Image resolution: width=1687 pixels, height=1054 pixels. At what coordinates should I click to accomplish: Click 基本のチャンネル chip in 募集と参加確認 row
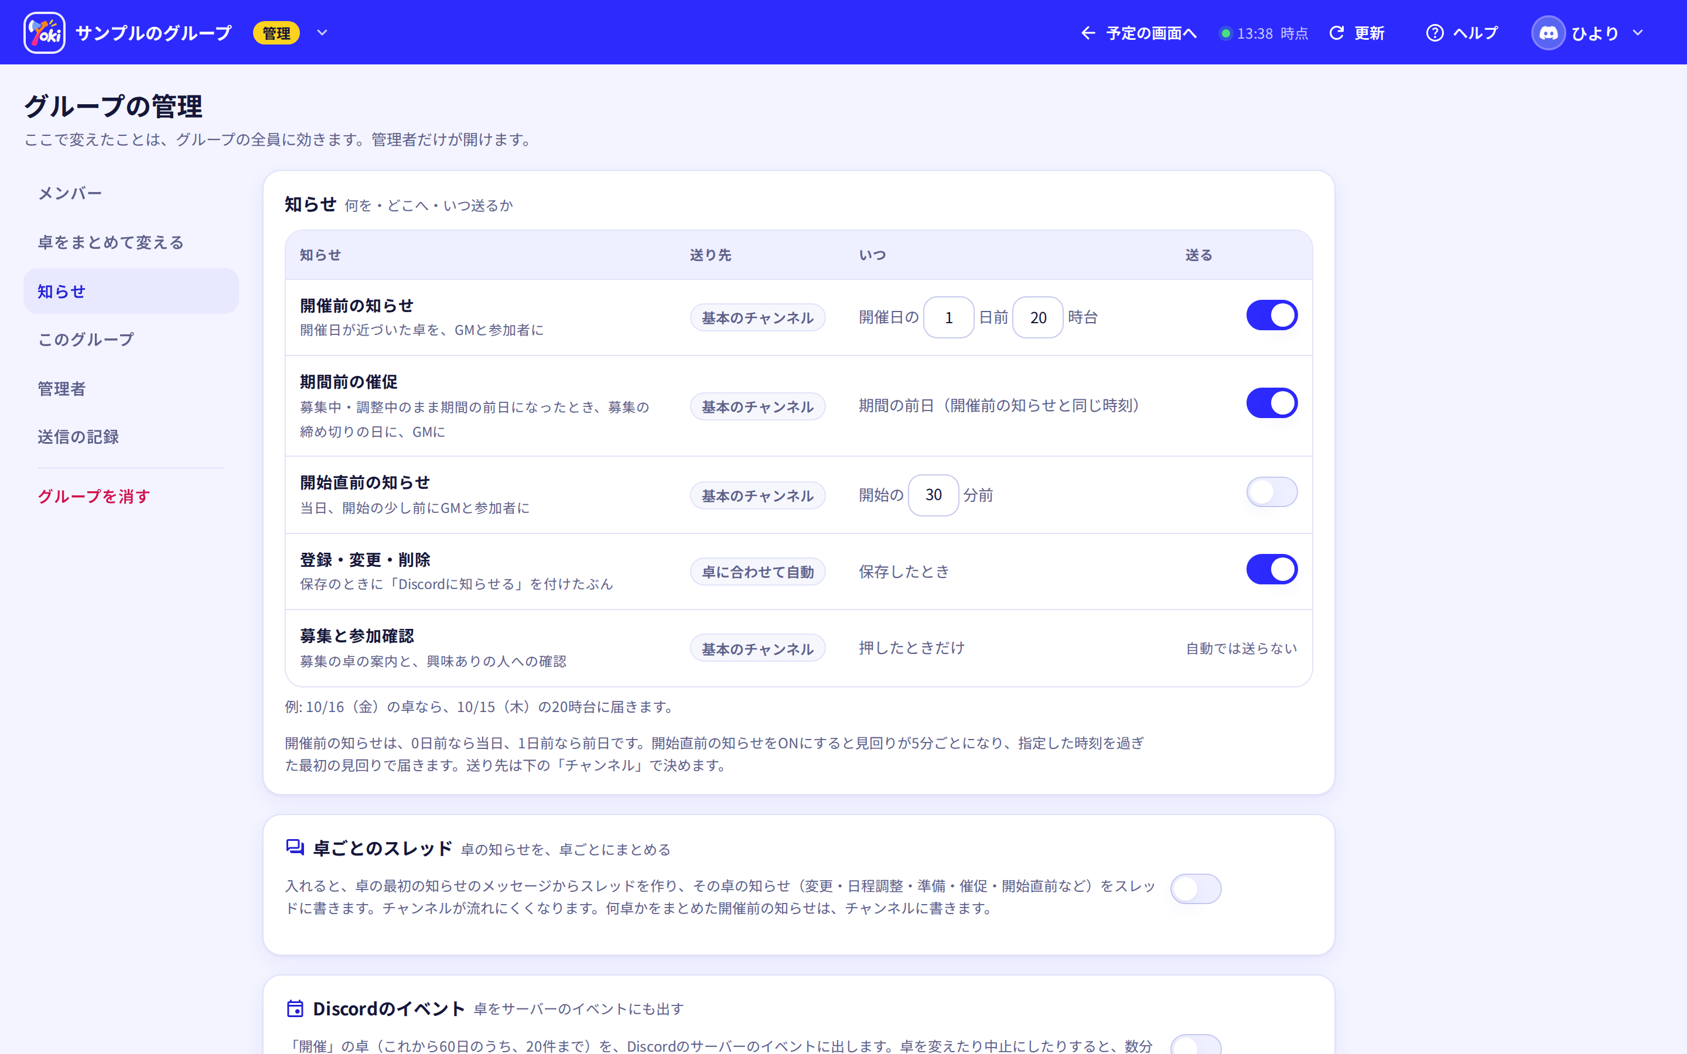[x=758, y=648]
